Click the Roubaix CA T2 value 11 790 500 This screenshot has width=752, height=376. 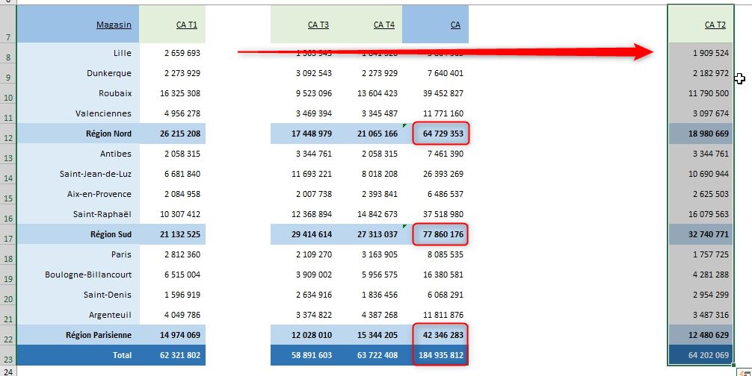(x=700, y=93)
